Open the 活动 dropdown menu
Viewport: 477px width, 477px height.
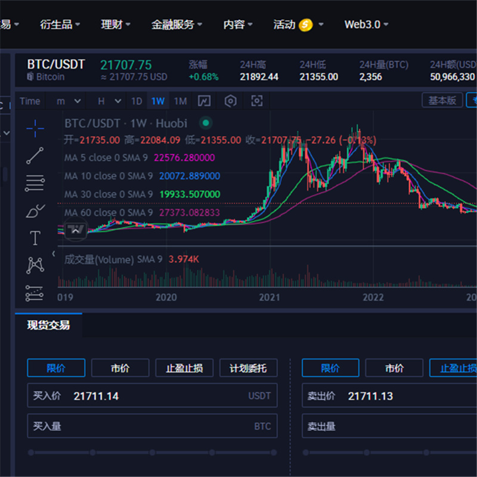click(298, 24)
